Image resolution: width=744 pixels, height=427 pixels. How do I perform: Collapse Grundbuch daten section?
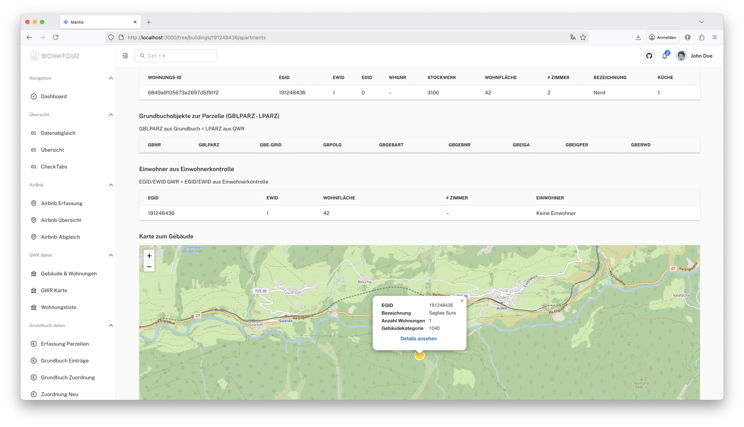click(111, 325)
